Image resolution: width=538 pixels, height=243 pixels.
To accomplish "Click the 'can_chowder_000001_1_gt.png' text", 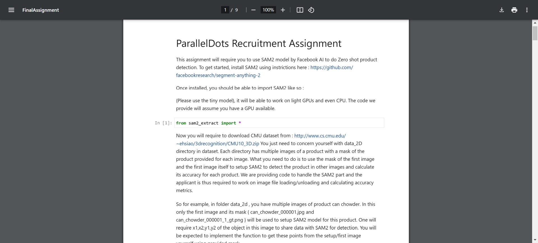I will tap(210, 220).
